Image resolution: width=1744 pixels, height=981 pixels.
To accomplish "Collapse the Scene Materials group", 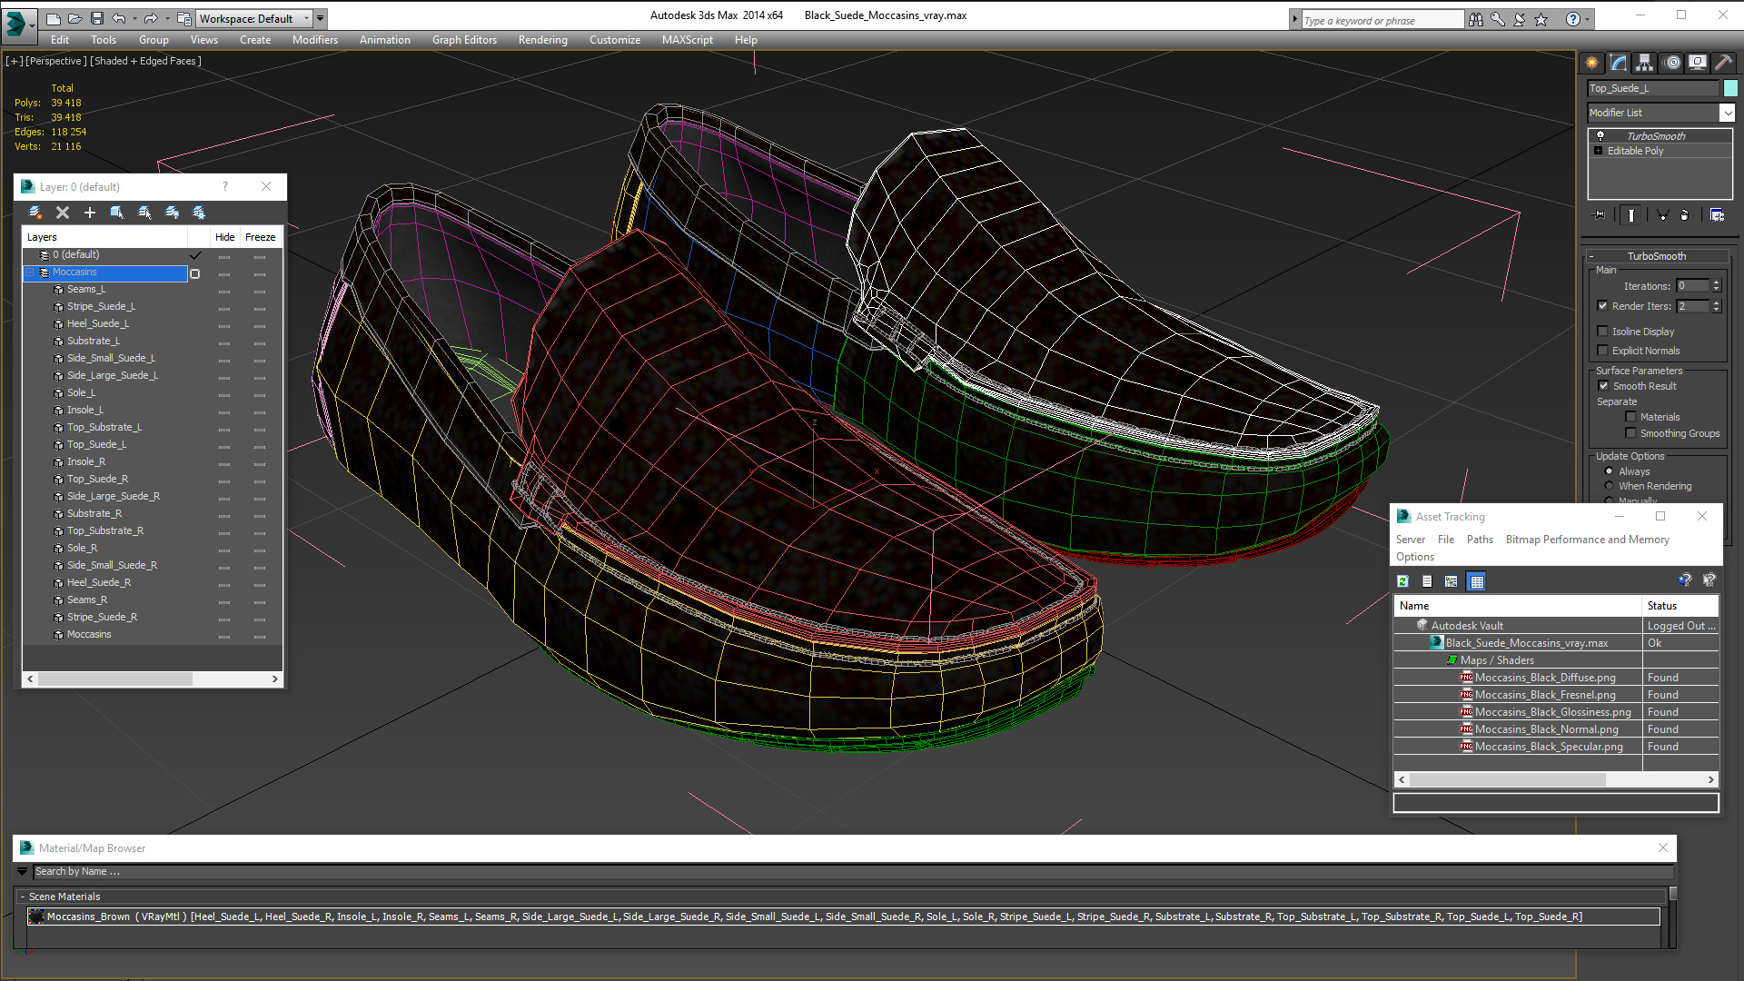I will point(23,897).
